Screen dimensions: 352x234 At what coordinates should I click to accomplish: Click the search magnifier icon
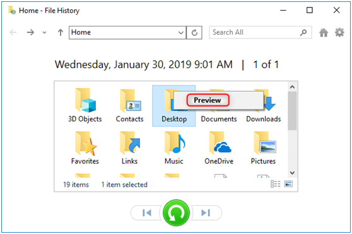(303, 33)
